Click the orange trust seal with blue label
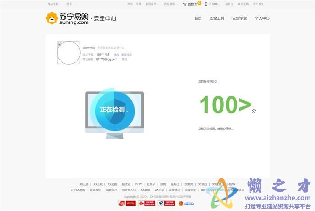315x211 pixels. tap(186, 204)
